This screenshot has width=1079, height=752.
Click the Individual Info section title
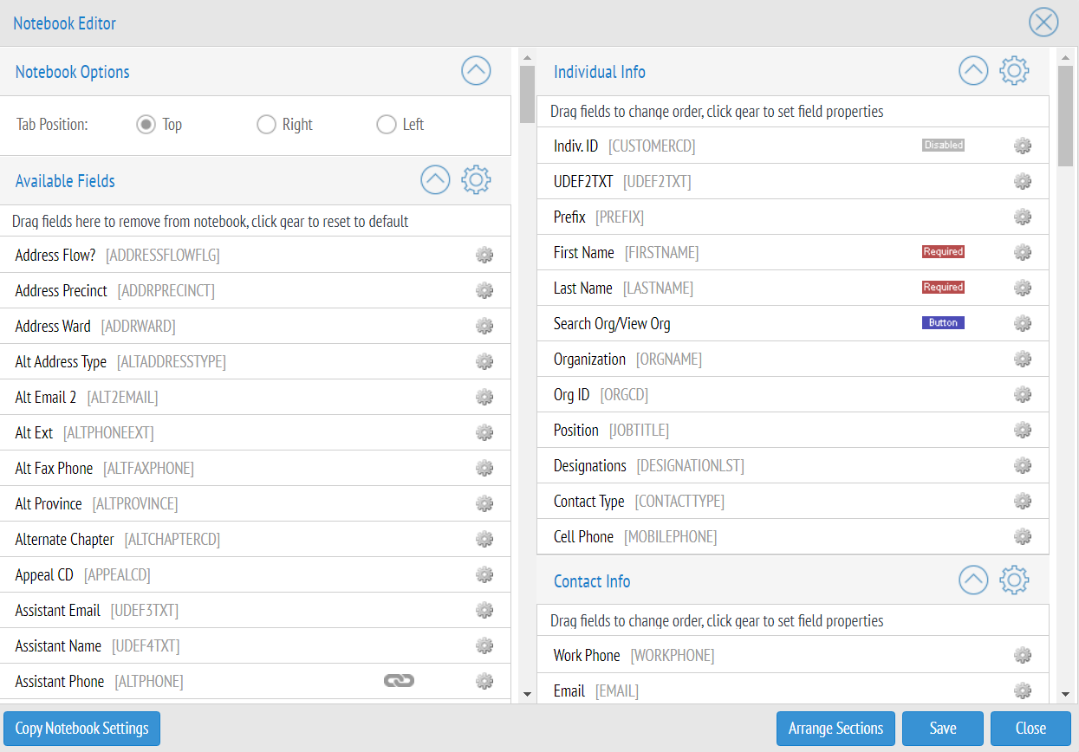coord(600,72)
